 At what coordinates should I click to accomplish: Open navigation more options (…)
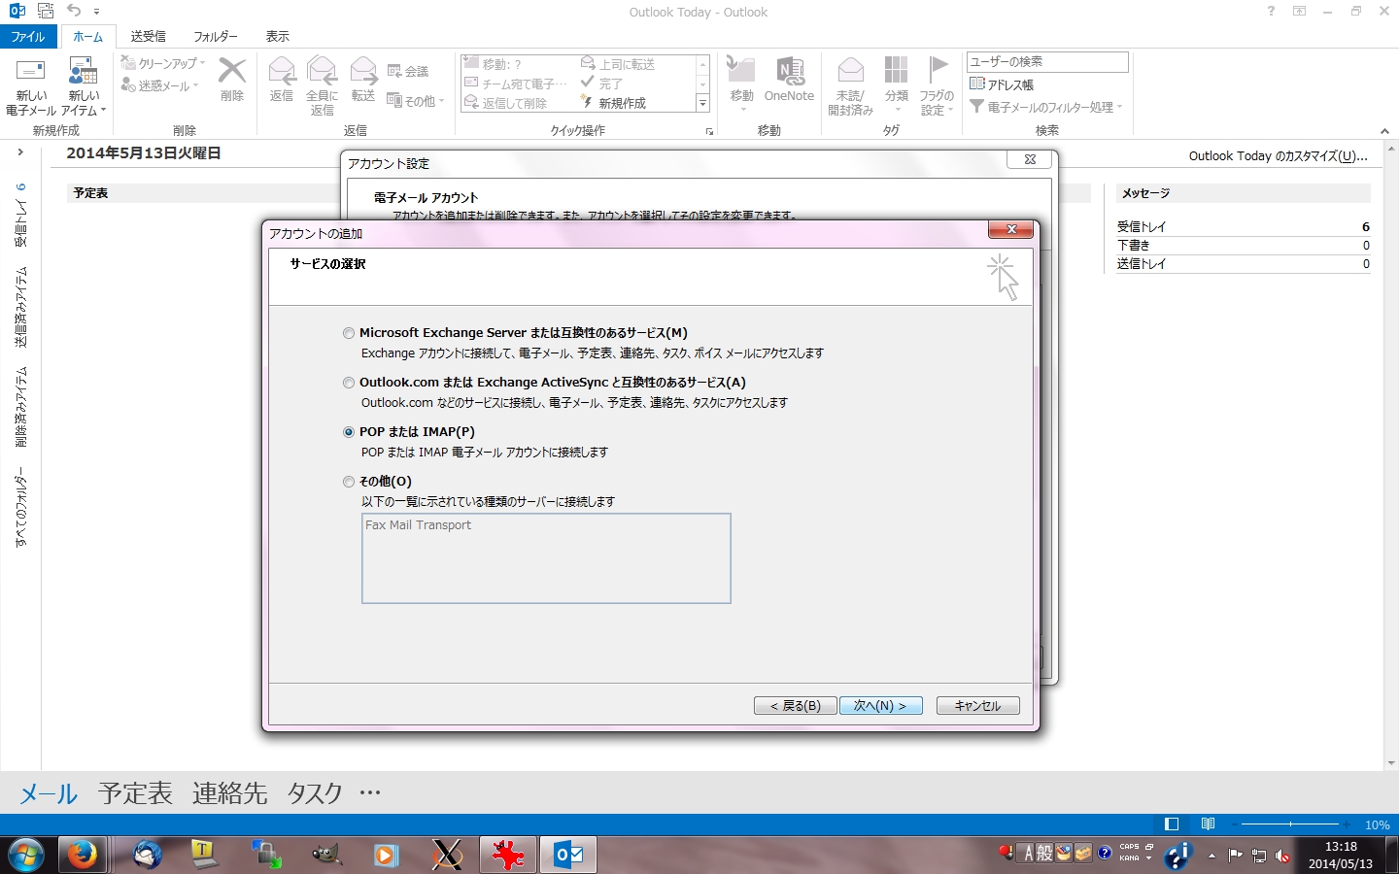pos(370,792)
